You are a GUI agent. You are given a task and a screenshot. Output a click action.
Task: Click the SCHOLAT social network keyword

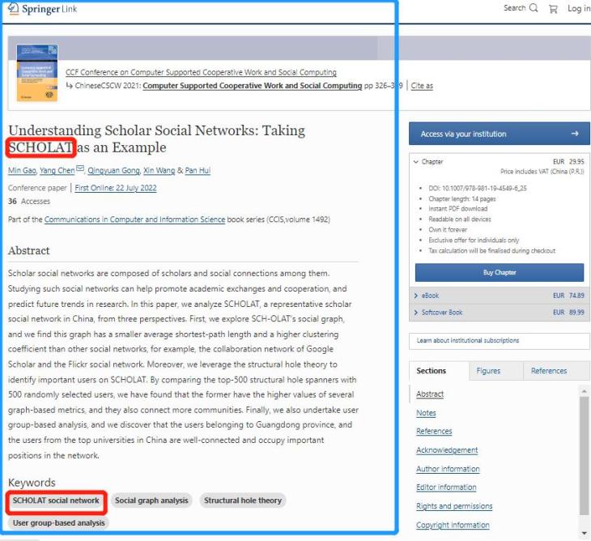click(56, 501)
